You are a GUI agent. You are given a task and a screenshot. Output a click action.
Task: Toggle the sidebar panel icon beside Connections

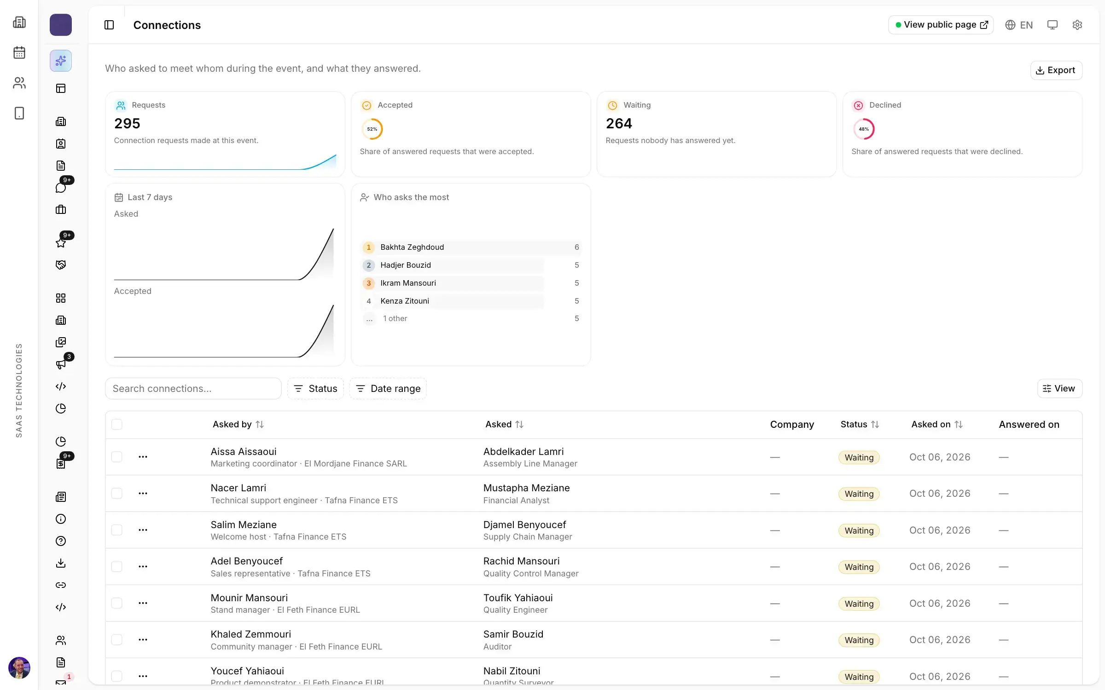[109, 25]
